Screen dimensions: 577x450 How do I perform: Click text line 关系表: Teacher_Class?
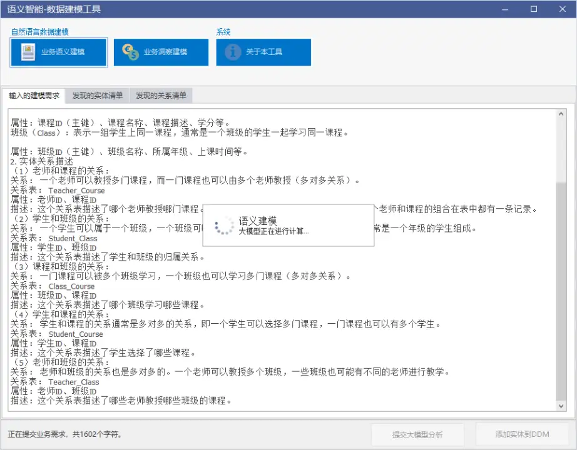55,382
